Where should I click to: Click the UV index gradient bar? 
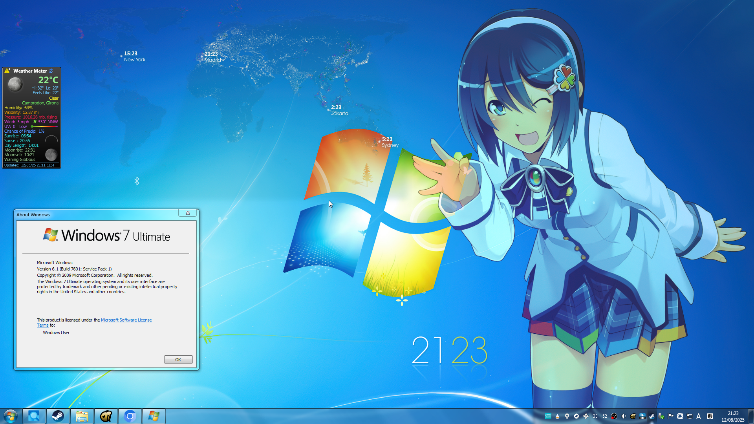44,126
